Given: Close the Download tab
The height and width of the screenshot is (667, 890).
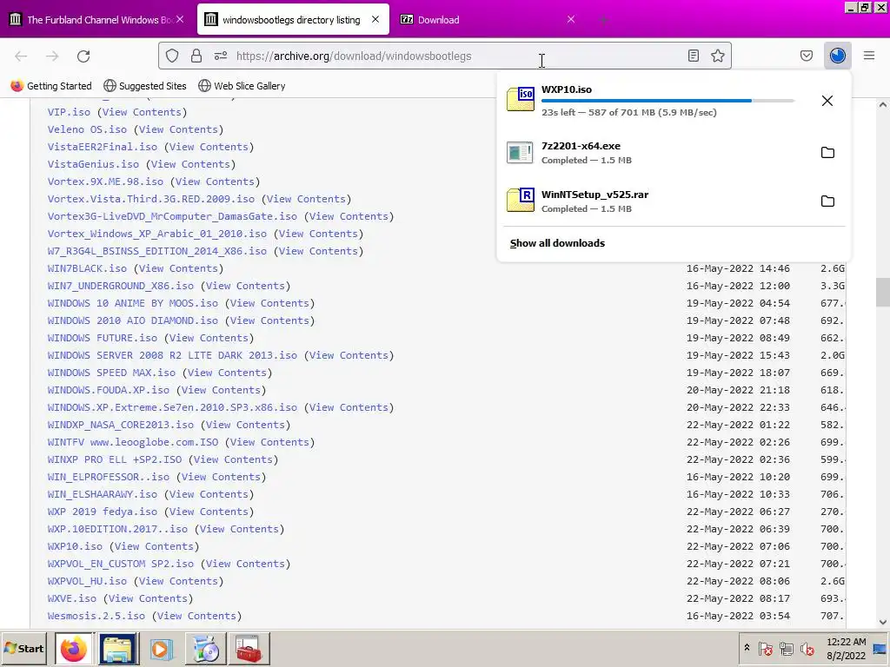Looking at the screenshot, I should point(571,19).
